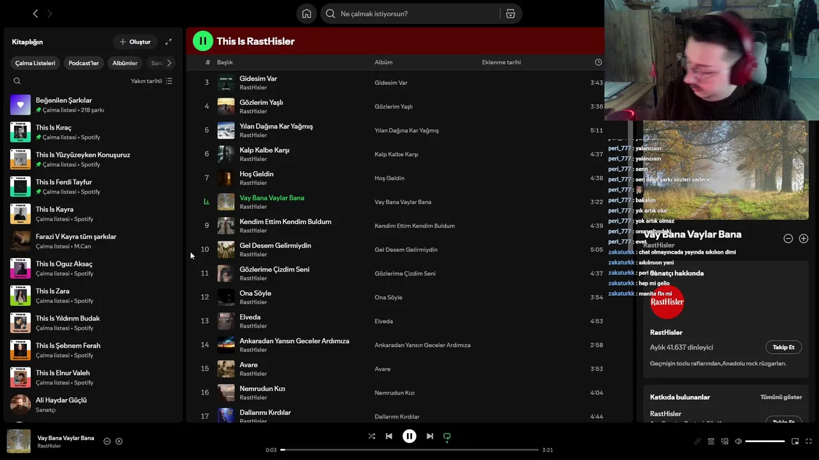
Task: Sort by the duration clock column icon
Action: [x=598, y=62]
